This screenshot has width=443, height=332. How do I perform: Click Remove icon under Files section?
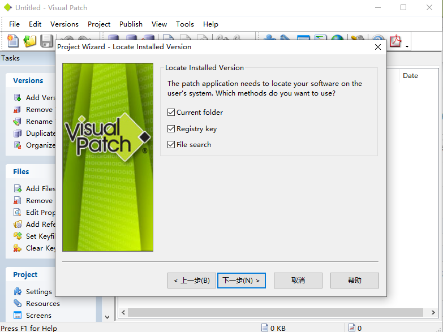(x=18, y=201)
